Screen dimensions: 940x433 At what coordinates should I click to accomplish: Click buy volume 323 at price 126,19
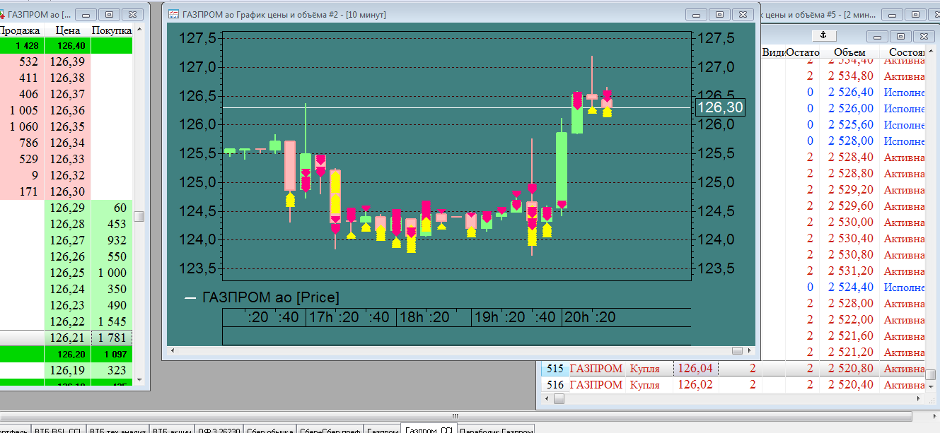pos(112,370)
